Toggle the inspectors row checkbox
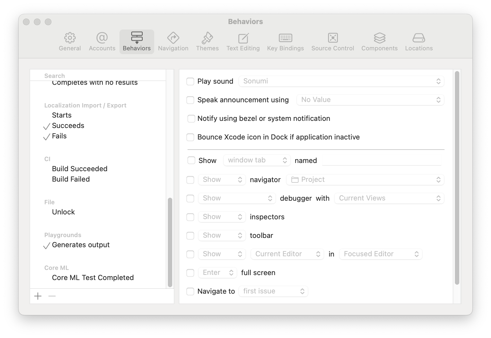 tap(190, 217)
